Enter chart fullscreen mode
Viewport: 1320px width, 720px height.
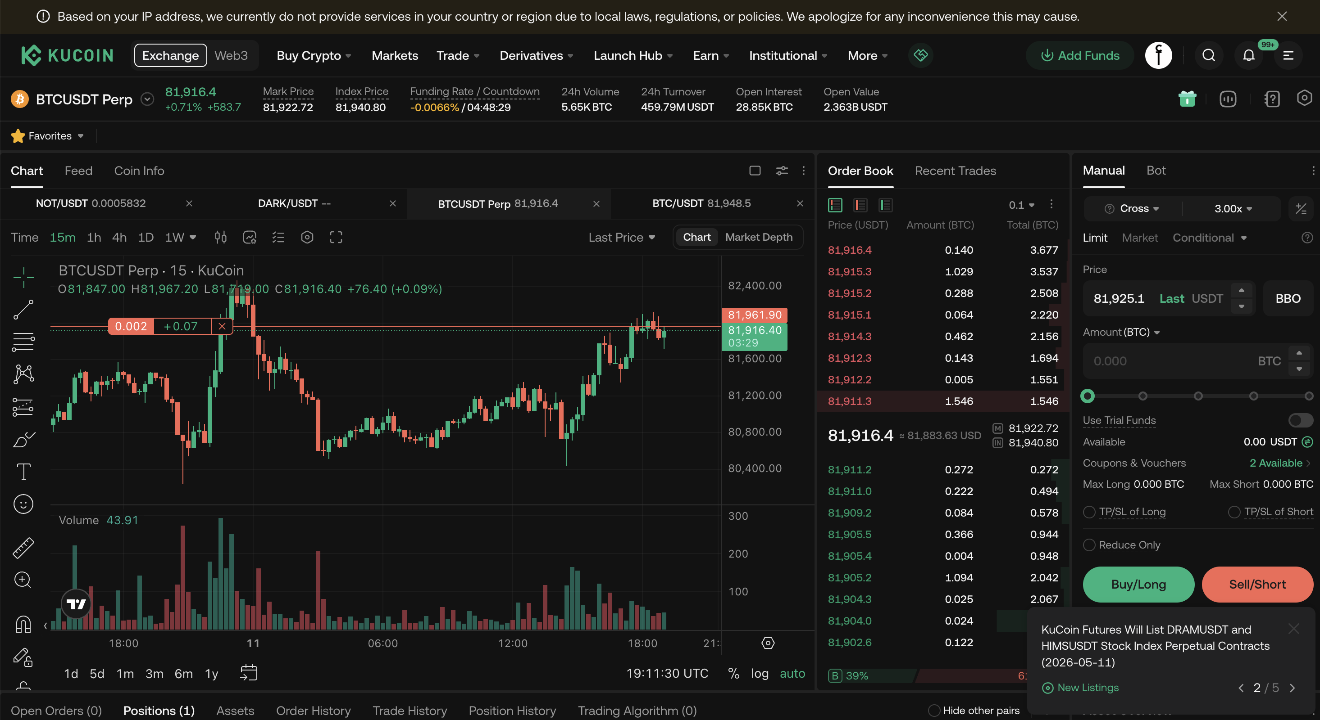(336, 238)
